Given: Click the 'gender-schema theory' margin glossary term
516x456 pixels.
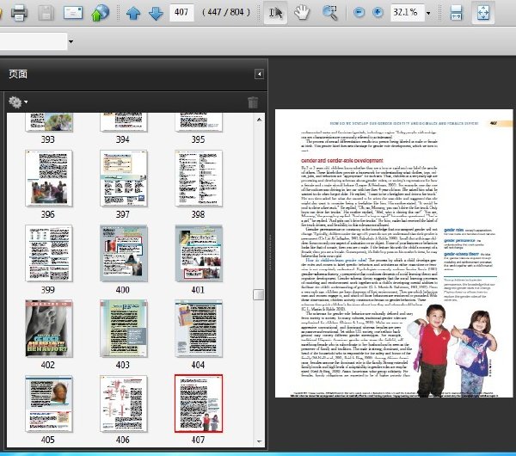Looking at the screenshot, I should click(x=461, y=254).
